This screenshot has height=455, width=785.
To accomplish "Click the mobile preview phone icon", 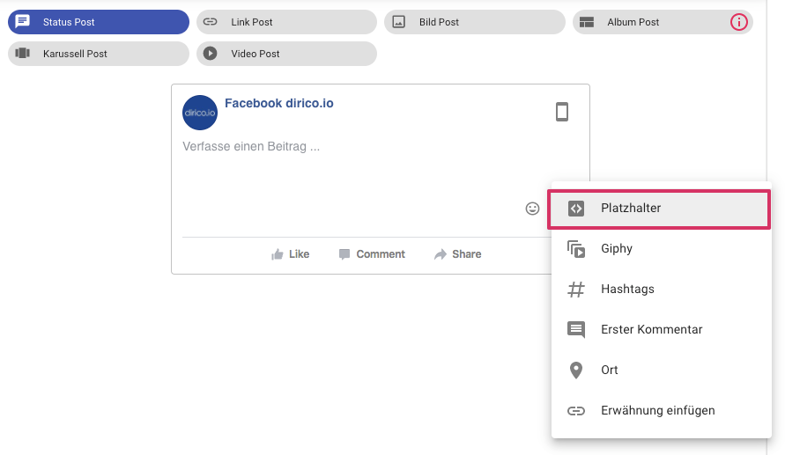I will click(x=562, y=112).
